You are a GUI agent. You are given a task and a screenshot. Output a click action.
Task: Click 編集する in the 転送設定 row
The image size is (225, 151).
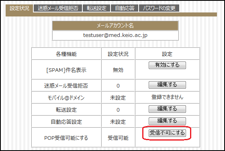[167, 109]
